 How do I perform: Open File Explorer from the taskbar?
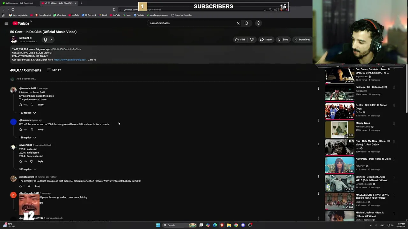[229, 225]
